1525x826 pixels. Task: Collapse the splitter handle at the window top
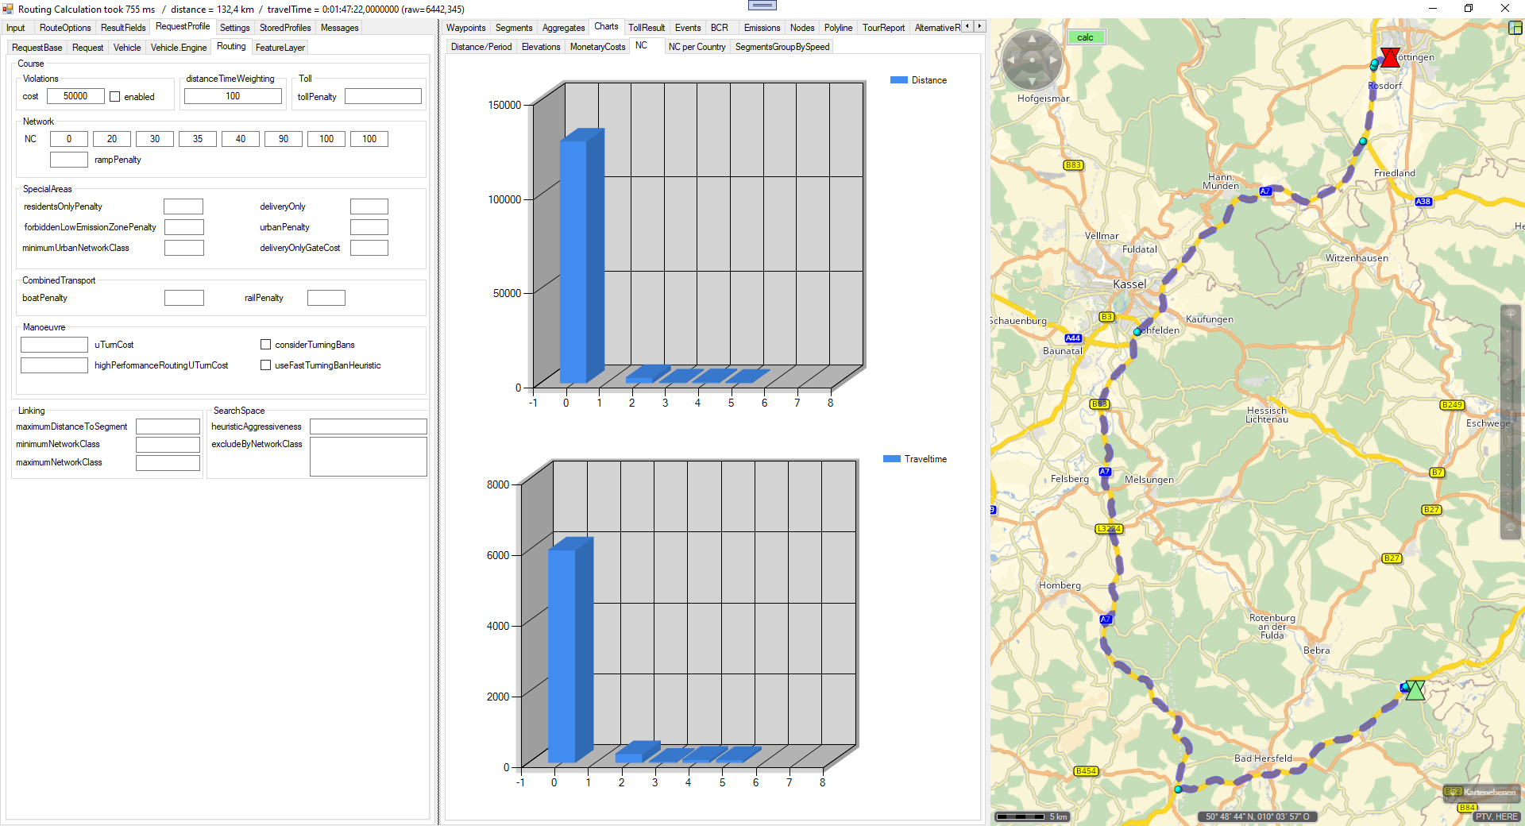[x=762, y=6]
